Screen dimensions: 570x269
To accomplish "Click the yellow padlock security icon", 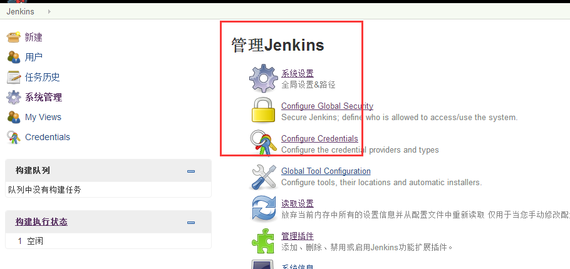I will (264, 110).
